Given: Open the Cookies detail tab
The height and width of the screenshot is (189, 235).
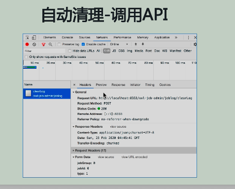Looking at the screenshot, I should [x=165, y=85].
